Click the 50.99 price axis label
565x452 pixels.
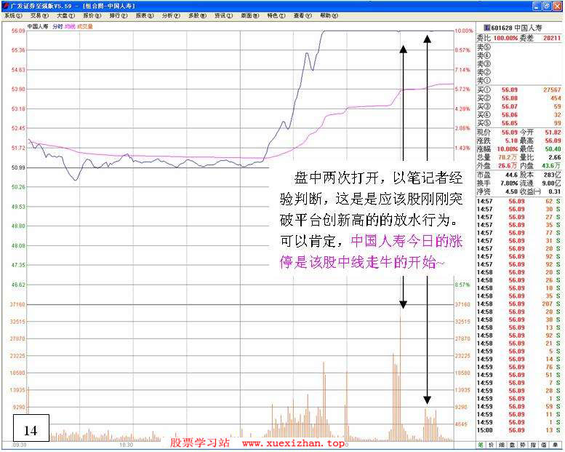18,167
